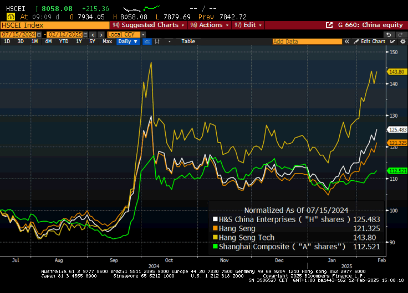Screen dimensions: 408x293
Task: Click yellow swatch for Hang Seng Tech
Action: pos(215,237)
